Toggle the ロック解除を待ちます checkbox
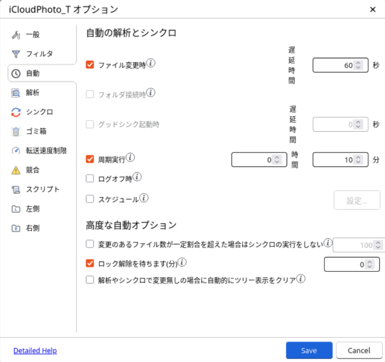Image resolution: width=385 pixels, height=362 pixels. coord(90,263)
